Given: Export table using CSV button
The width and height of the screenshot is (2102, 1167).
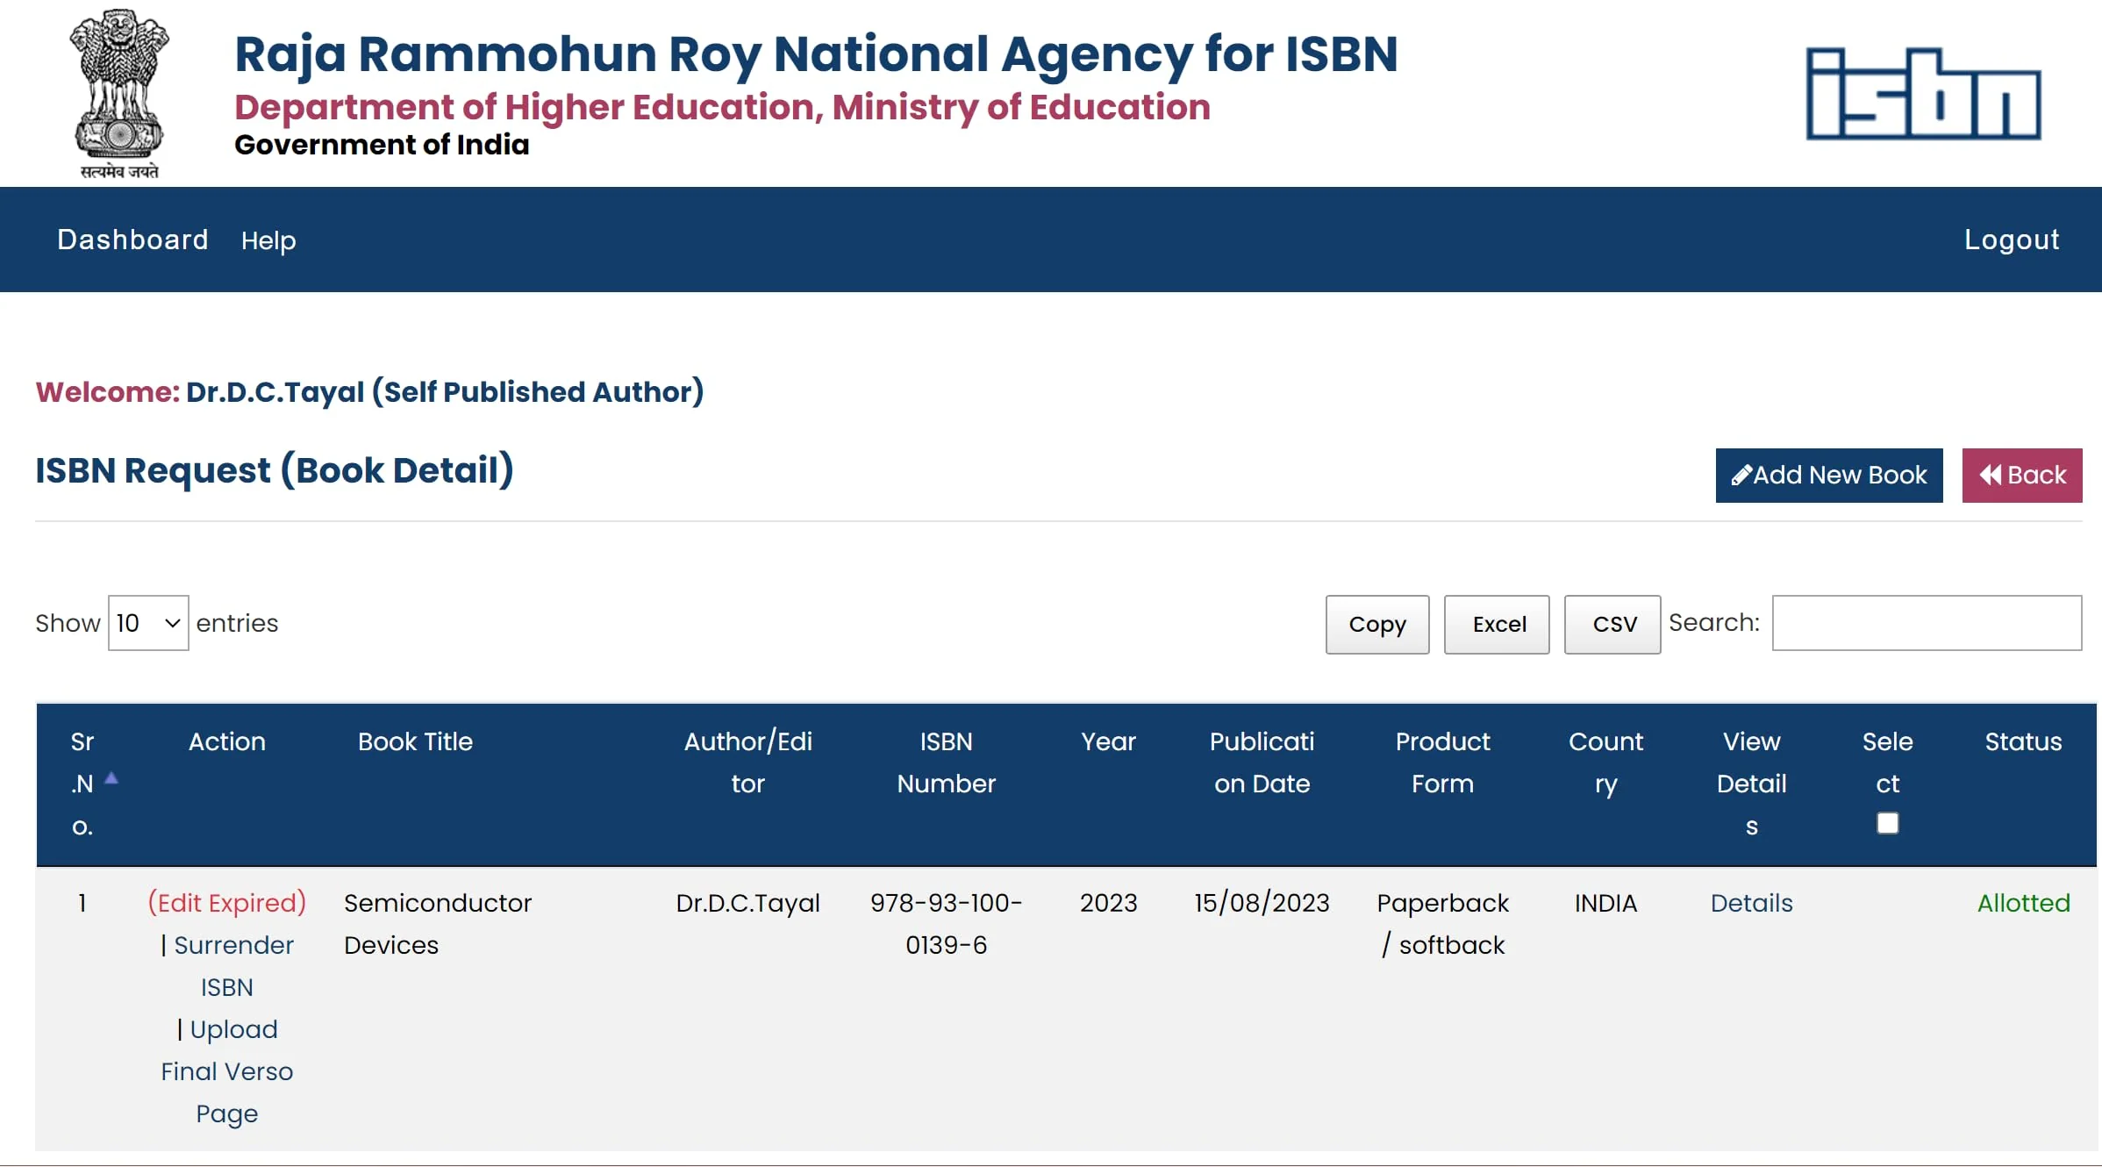Looking at the screenshot, I should 1613,625.
